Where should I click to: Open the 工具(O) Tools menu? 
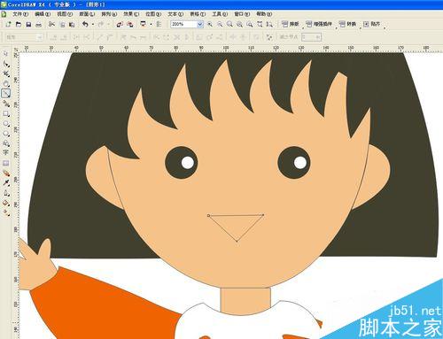click(x=220, y=14)
